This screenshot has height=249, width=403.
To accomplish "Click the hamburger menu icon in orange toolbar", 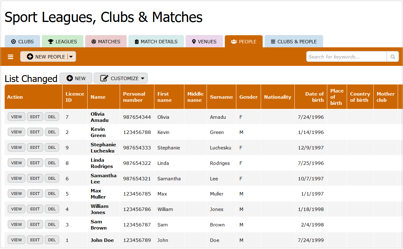I will [x=11, y=57].
